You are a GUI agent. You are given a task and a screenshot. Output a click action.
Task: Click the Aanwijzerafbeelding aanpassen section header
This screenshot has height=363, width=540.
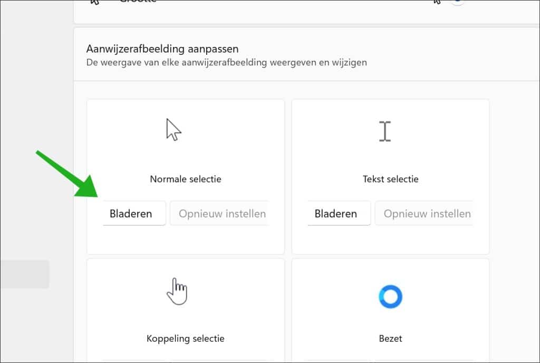[x=162, y=49]
